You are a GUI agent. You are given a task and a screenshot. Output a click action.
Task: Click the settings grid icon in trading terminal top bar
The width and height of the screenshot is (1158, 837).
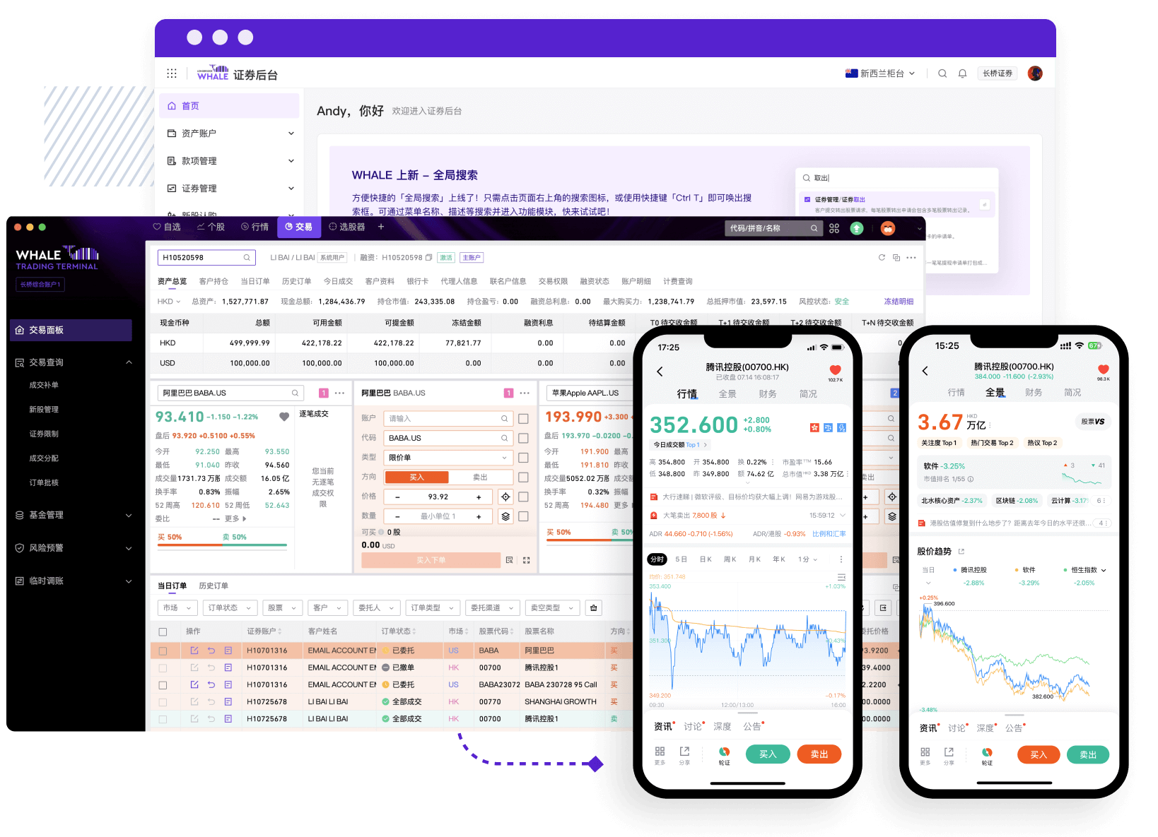pos(834,228)
